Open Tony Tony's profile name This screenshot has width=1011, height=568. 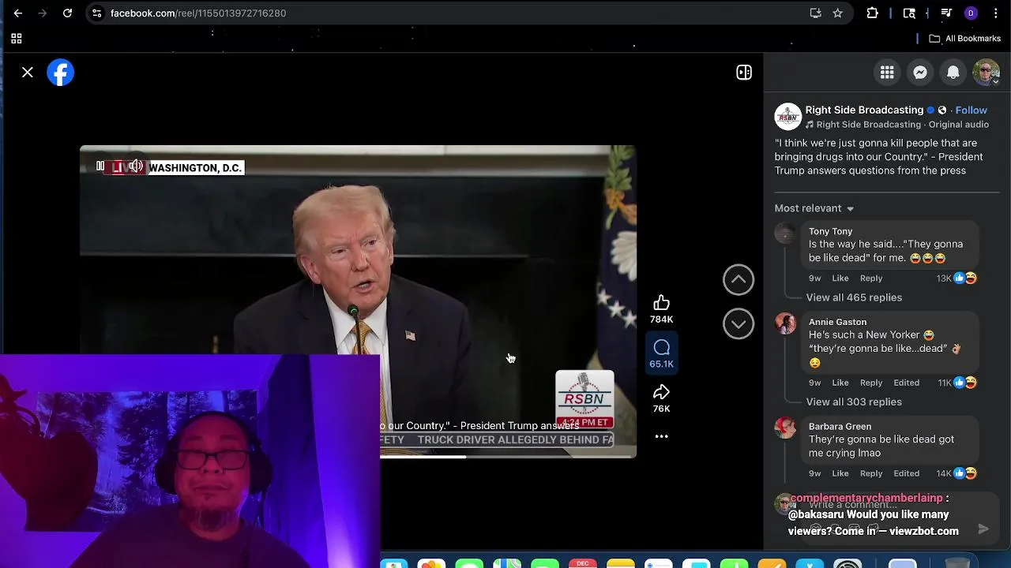coord(830,231)
